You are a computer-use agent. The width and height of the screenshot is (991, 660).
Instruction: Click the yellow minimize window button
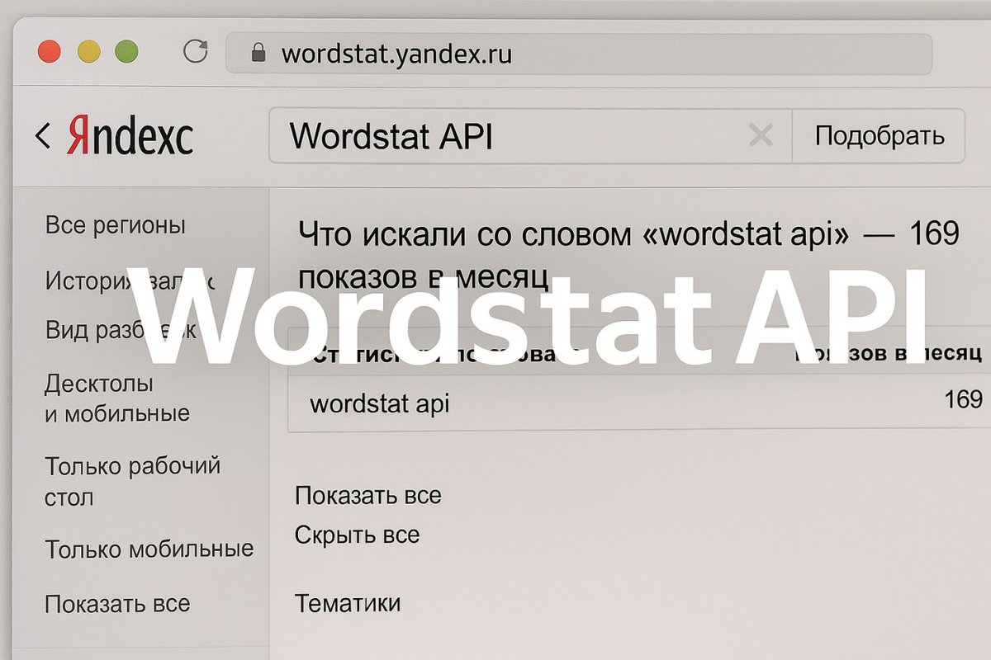coord(88,53)
